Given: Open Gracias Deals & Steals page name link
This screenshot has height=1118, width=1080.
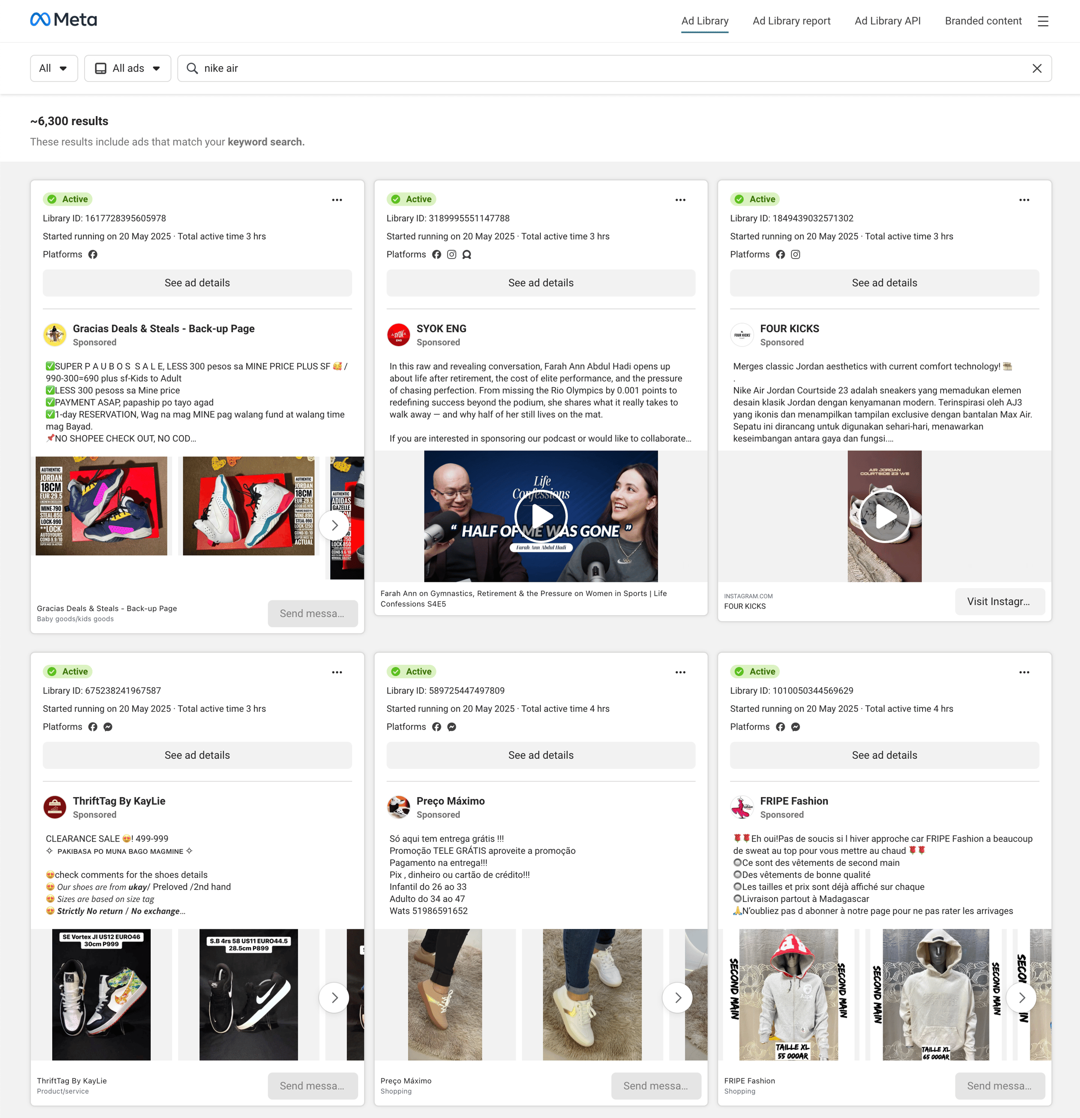Looking at the screenshot, I should tap(164, 329).
